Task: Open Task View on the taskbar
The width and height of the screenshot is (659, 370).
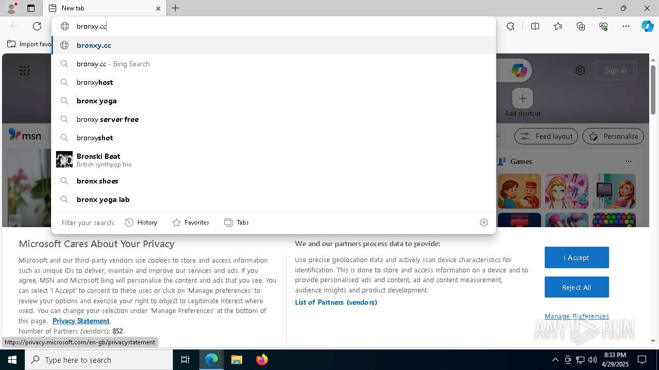Action: coord(185,360)
